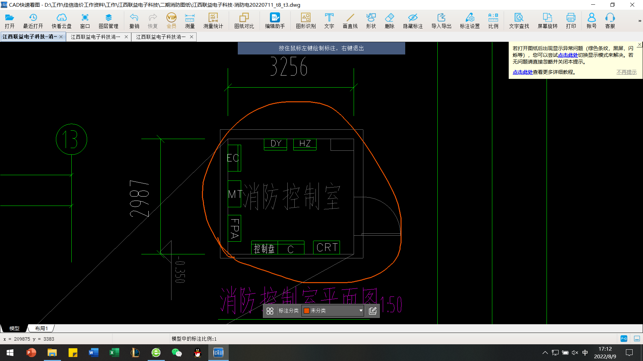The height and width of the screenshot is (361, 643).
Task: Open the VIP 会员 membership page
Action: click(171, 21)
